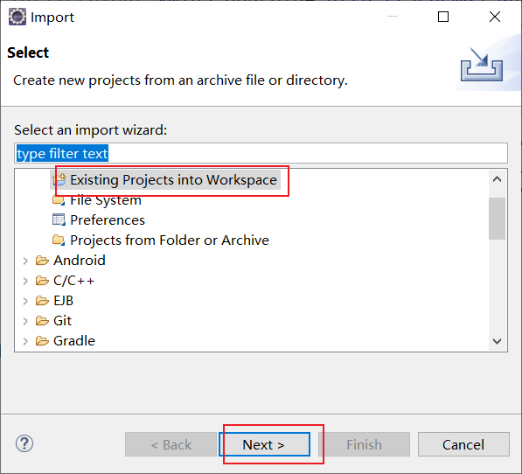Select Existing Projects into Workspace entry
This screenshot has height=474, width=522.
coord(165,180)
